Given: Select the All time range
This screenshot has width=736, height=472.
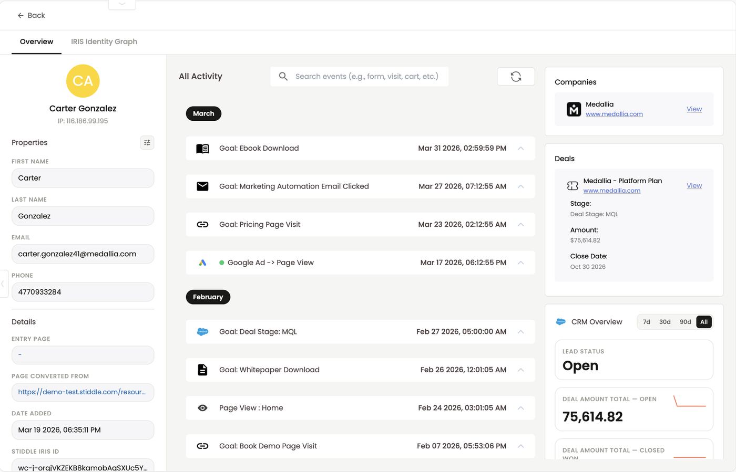Looking at the screenshot, I should pos(704,322).
